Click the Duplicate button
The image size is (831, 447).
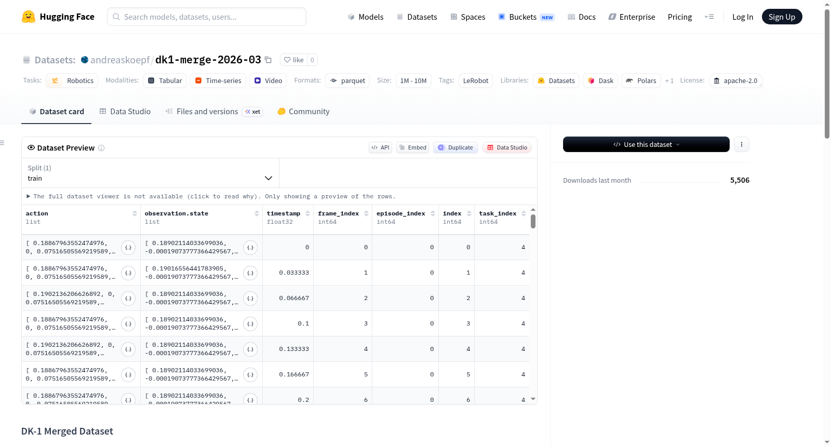pyautogui.click(x=455, y=147)
